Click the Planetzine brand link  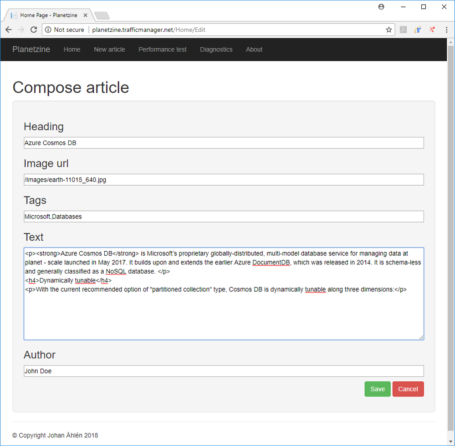31,49
